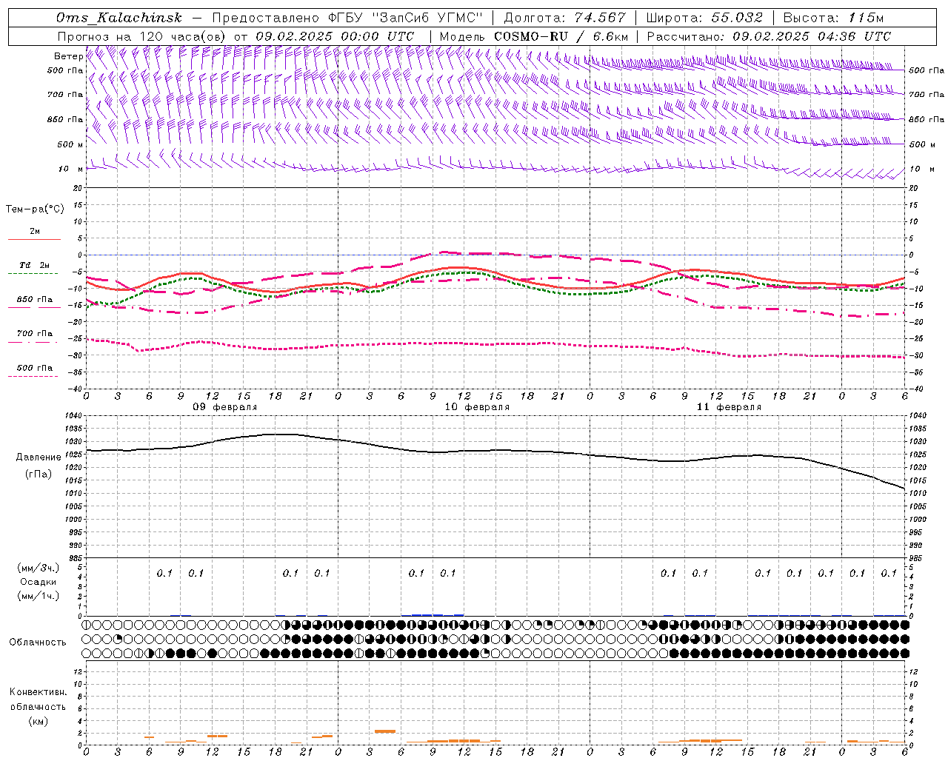The image size is (948, 758).
Task: Select the 'Осадки' precipitation label
Action: pos(38,582)
